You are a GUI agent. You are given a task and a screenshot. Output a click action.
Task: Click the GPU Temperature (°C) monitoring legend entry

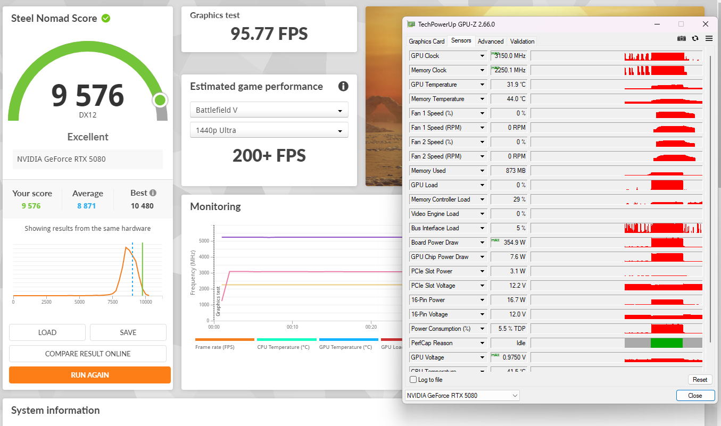pyautogui.click(x=345, y=347)
